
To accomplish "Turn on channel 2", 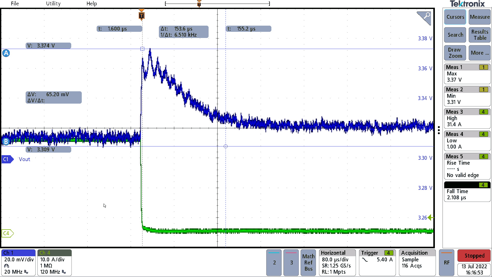I will (x=274, y=262).
